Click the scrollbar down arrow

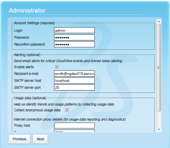click(x=159, y=129)
